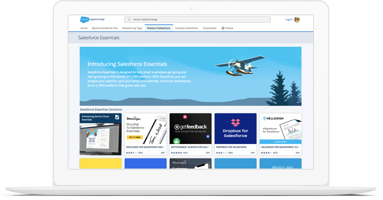
Task: Open Dropbox for Salesforce listing title
Action: pos(231,147)
